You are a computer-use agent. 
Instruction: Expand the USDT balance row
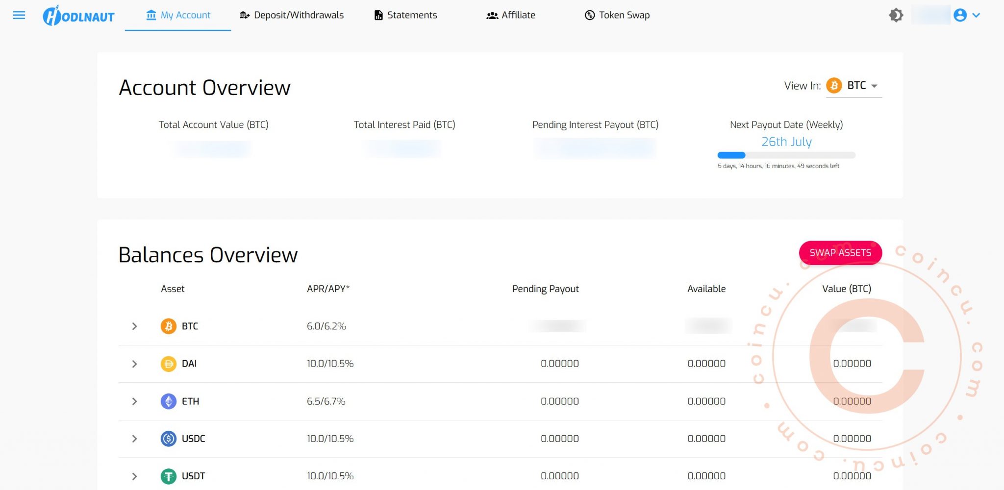pos(134,476)
